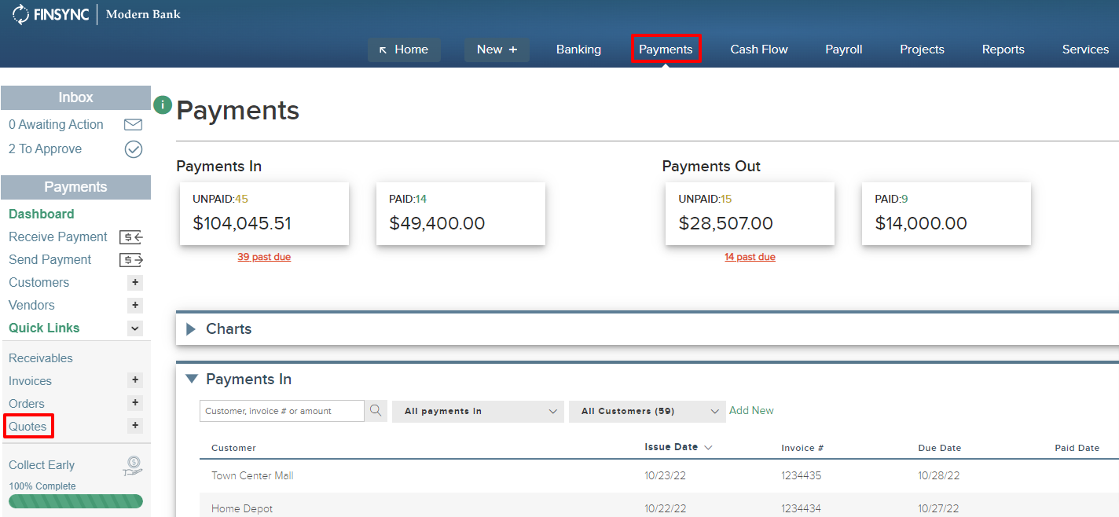Open the Payments Out paid $14,000.00 card
This screenshot has width=1119, height=517.
[946, 214]
